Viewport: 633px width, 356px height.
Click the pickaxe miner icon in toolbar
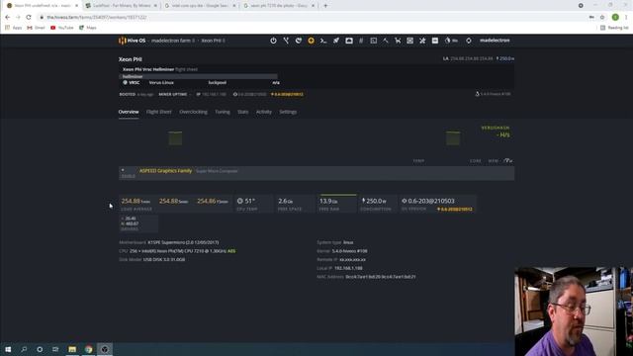386,41
